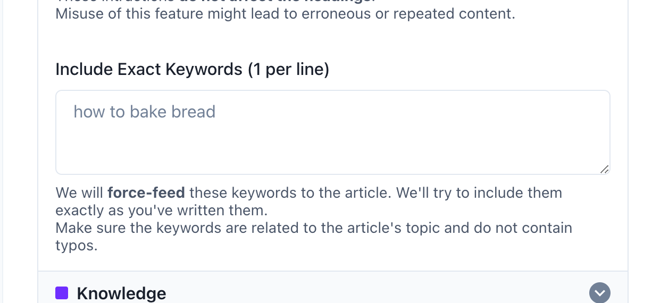Click the 'We will' text before force-feed

[80, 192]
